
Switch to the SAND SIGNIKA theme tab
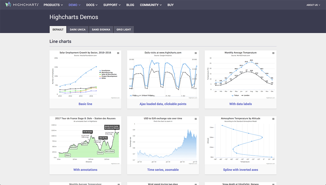[x=101, y=30]
